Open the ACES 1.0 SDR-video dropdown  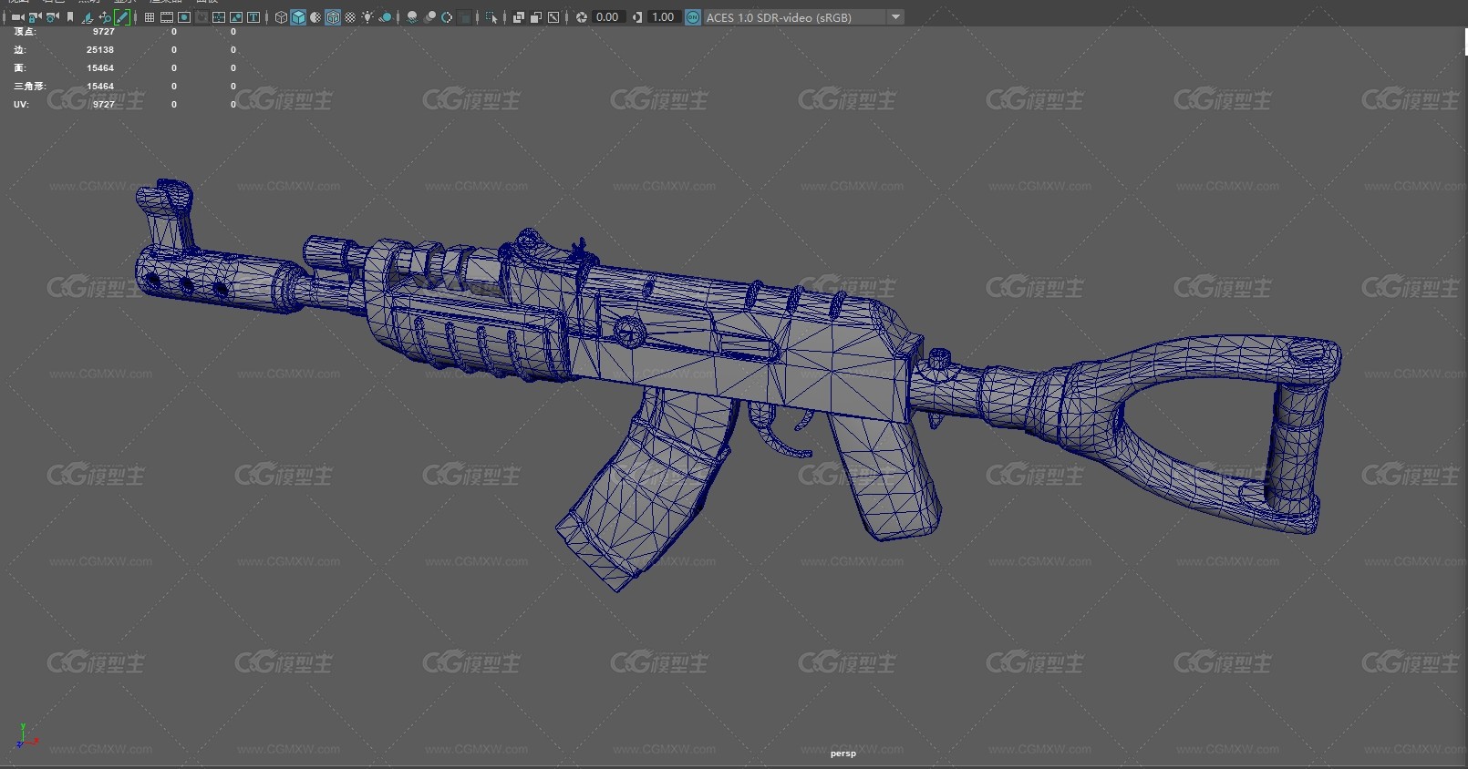click(x=804, y=17)
